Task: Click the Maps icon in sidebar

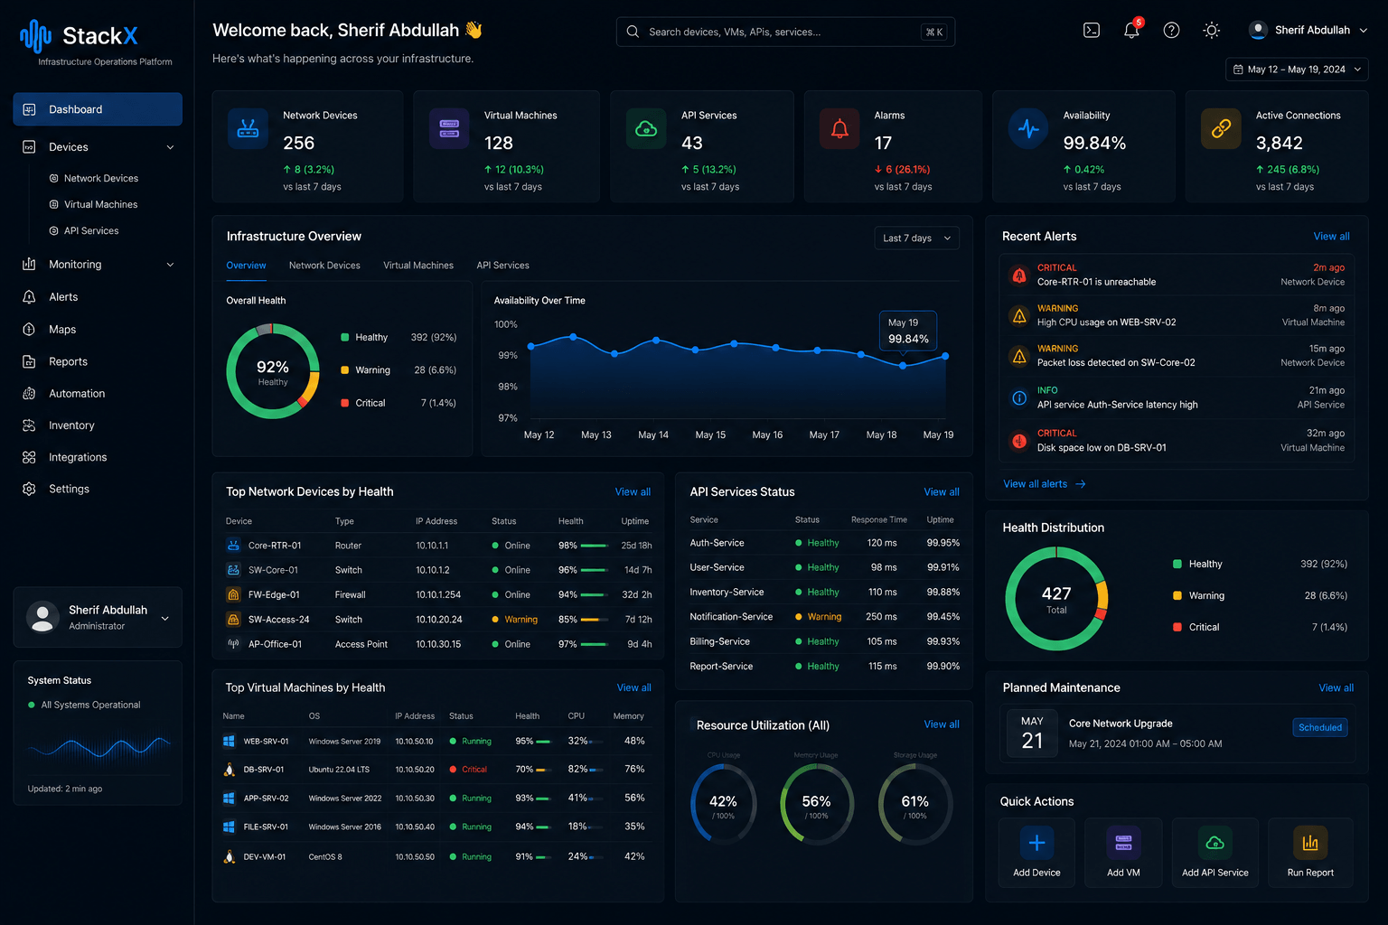Action: click(29, 329)
